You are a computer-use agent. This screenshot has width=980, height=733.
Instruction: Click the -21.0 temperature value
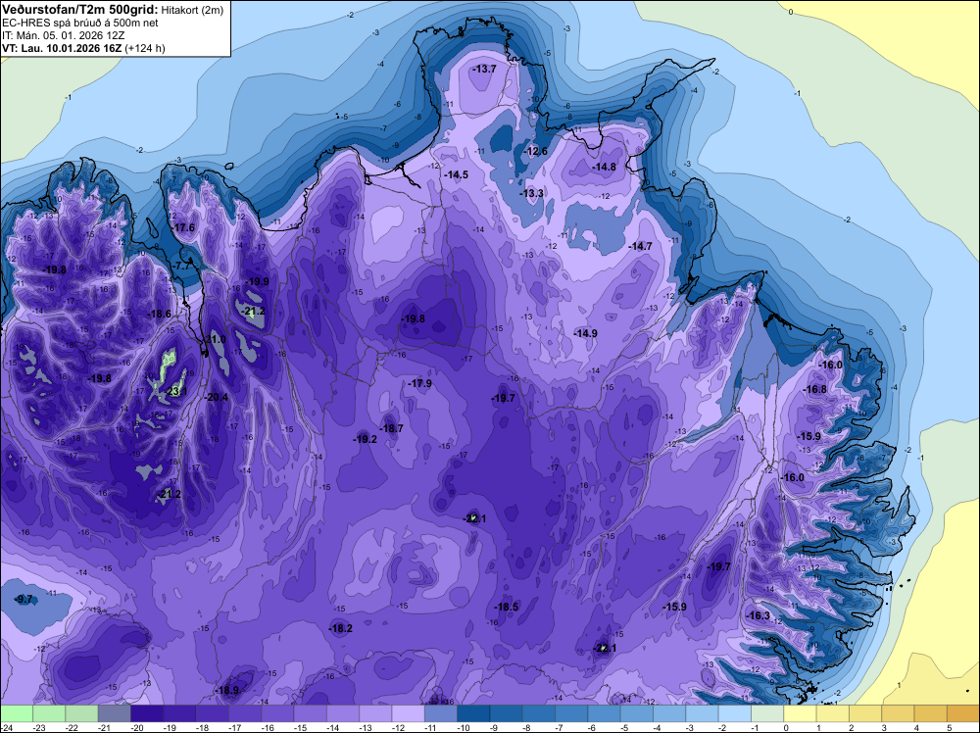coord(215,339)
